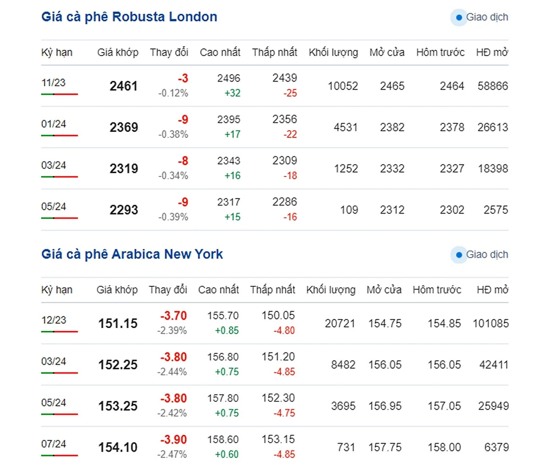Click Khối lượng column header in Robusta table
The width and height of the screenshot is (550, 466).
333,53
